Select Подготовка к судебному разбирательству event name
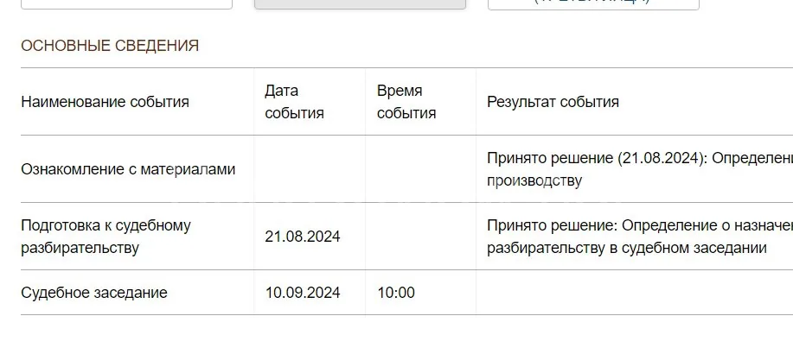This screenshot has width=793, height=354. point(106,237)
